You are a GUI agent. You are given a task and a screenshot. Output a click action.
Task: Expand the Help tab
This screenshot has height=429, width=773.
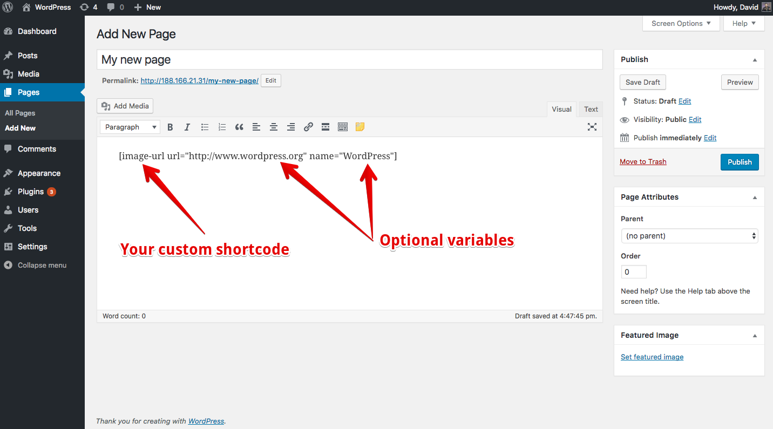point(744,23)
